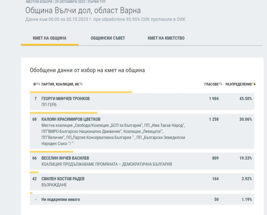Select the Не подкрепям никого row
267x215 pixels.
pyautogui.click(x=60, y=200)
